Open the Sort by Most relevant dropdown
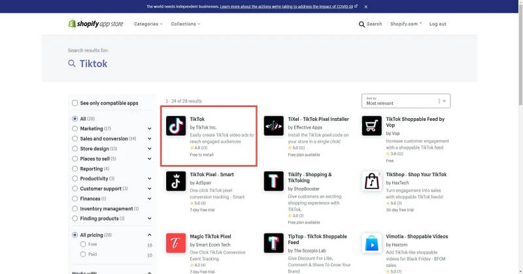This screenshot has height=274, width=523. 405,100
